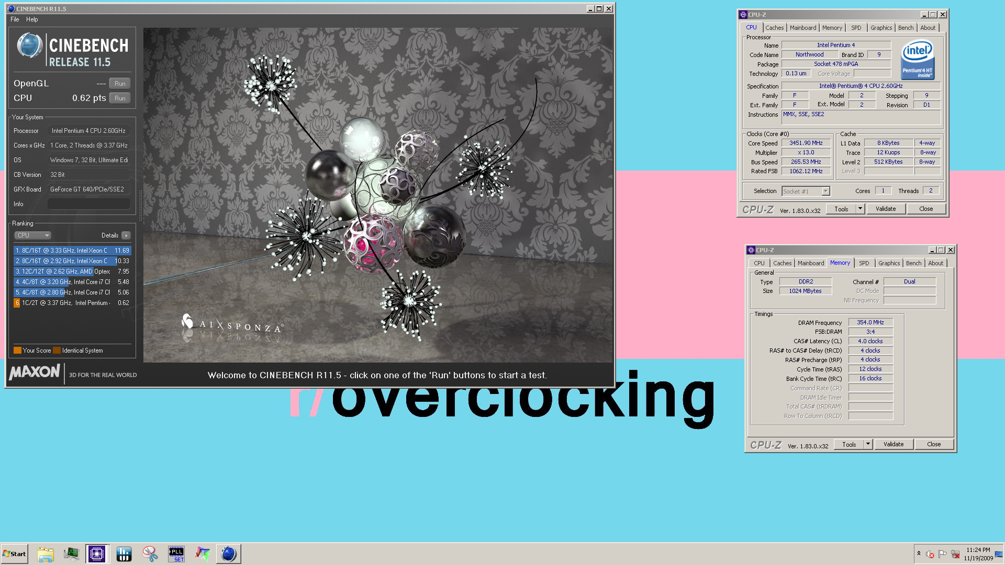Viewport: 1005px width, 565px height.
Task: Click the title bar icon of the bottom CPU-Z window
Action: tap(751, 250)
